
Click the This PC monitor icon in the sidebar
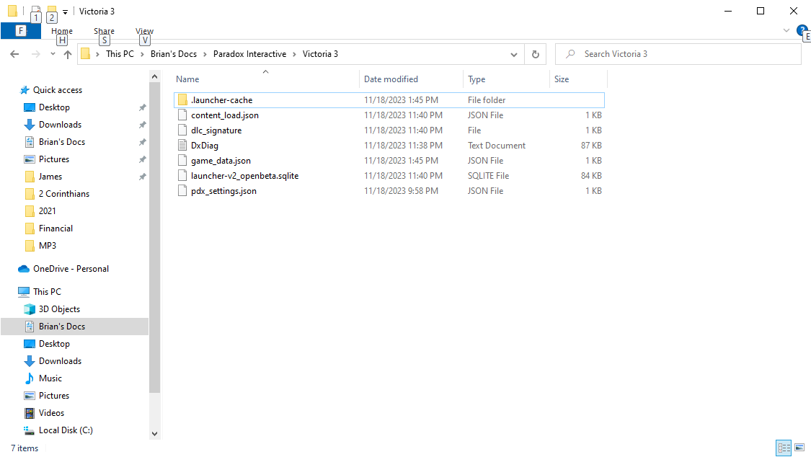tap(24, 291)
